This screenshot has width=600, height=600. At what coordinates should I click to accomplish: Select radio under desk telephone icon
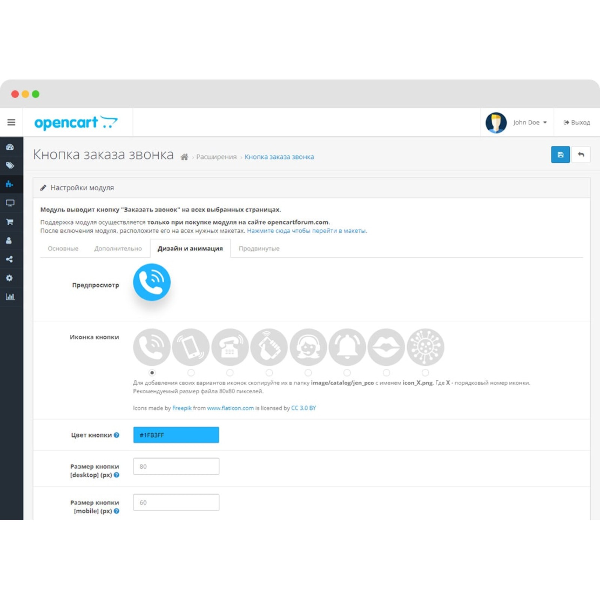[230, 373]
